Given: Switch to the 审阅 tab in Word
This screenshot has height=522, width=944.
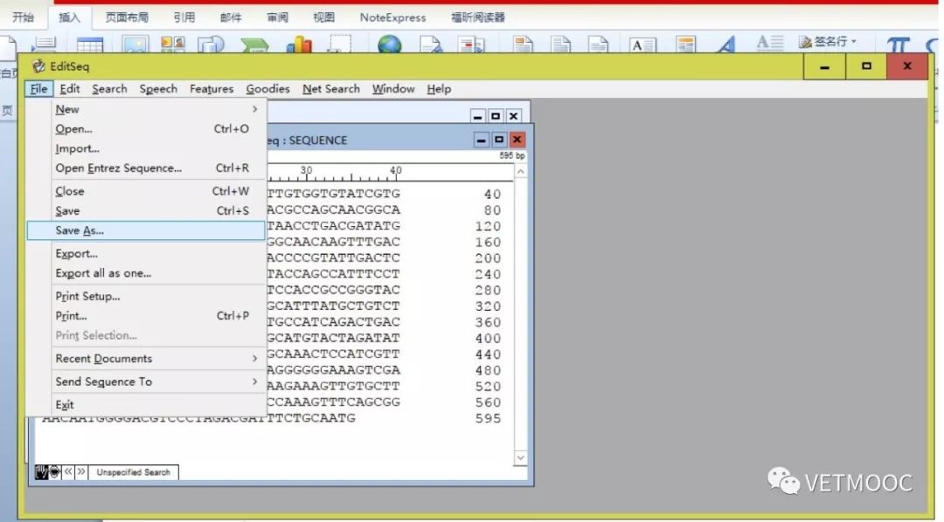Looking at the screenshot, I should point(277,17).
